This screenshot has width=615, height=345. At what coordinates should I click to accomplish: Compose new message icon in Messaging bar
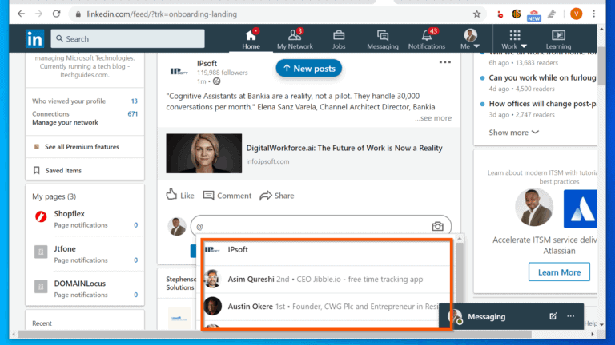pyautogui.click(x=553, y=316)
